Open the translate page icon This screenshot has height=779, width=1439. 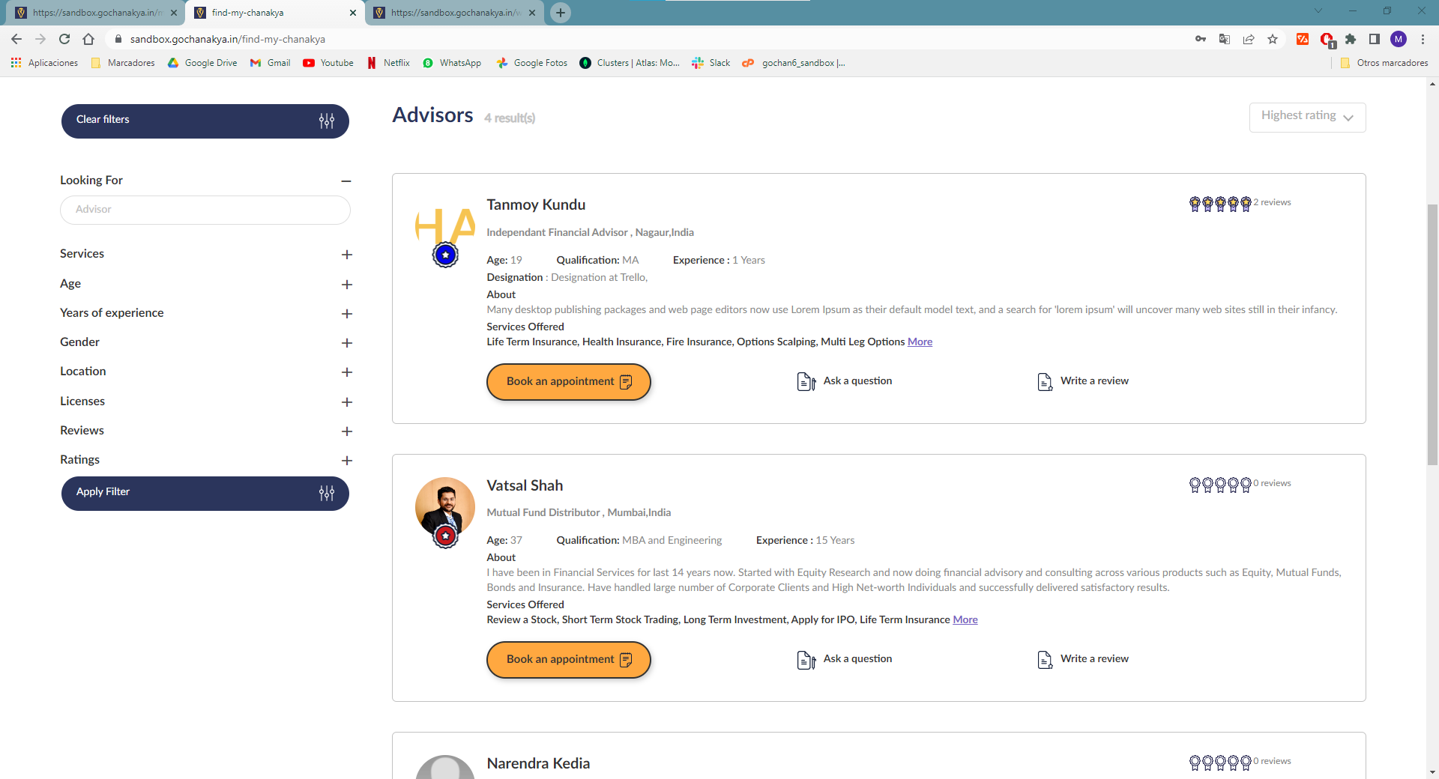coord(1225,39)
